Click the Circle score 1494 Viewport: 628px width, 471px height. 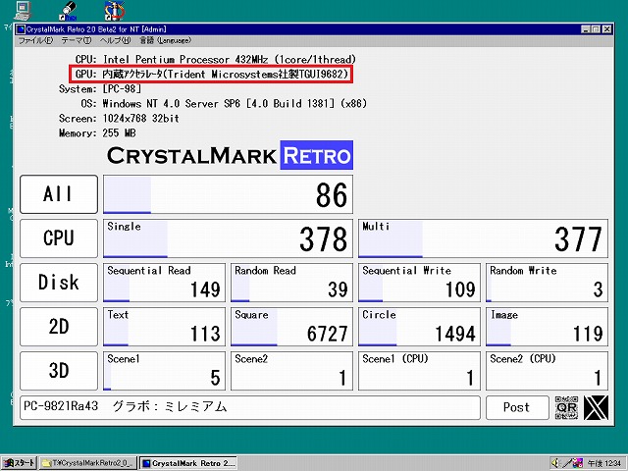pos(455,334)
